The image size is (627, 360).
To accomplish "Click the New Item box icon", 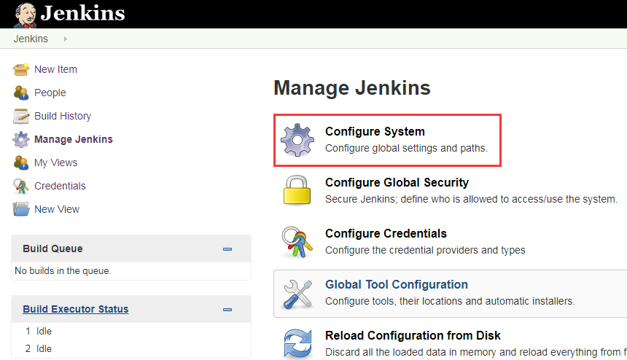I will (21, 69).
